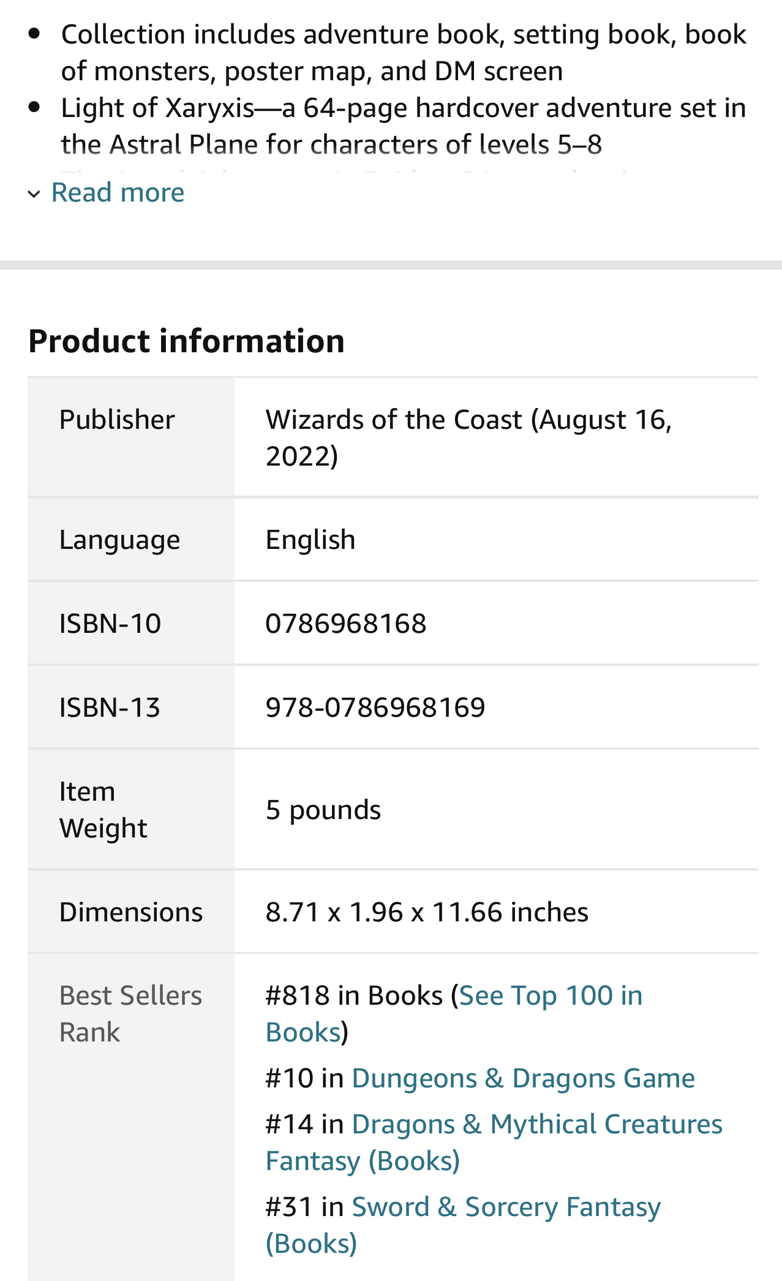782x1281 pixels.
Task: Click the ISBN-10 number 0786968168
Action: (x=346, y=624)
